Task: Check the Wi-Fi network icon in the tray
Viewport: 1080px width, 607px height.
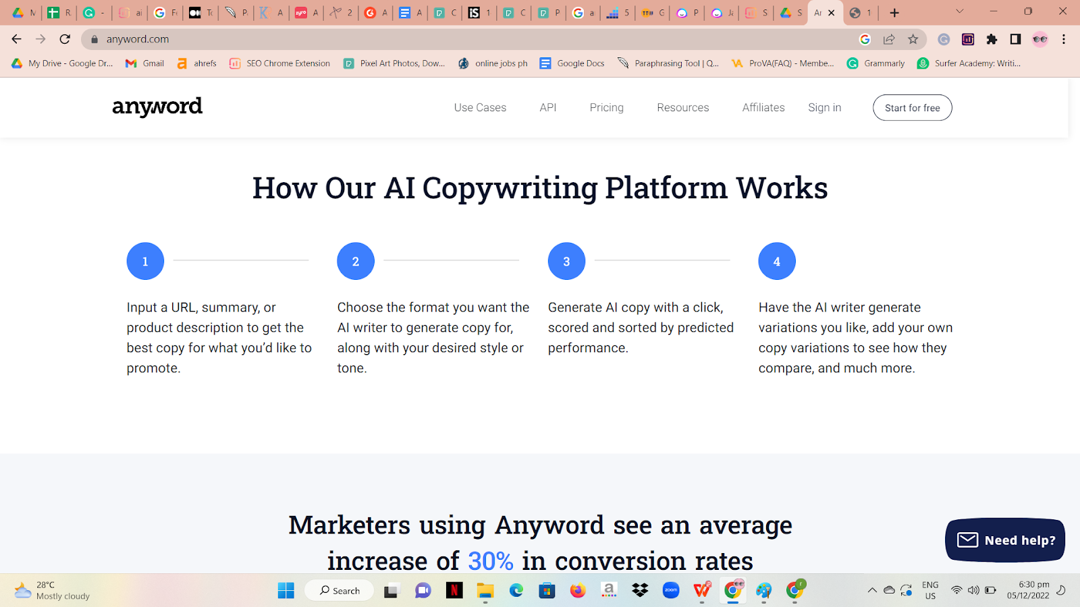Action: [x=956, y=590]
